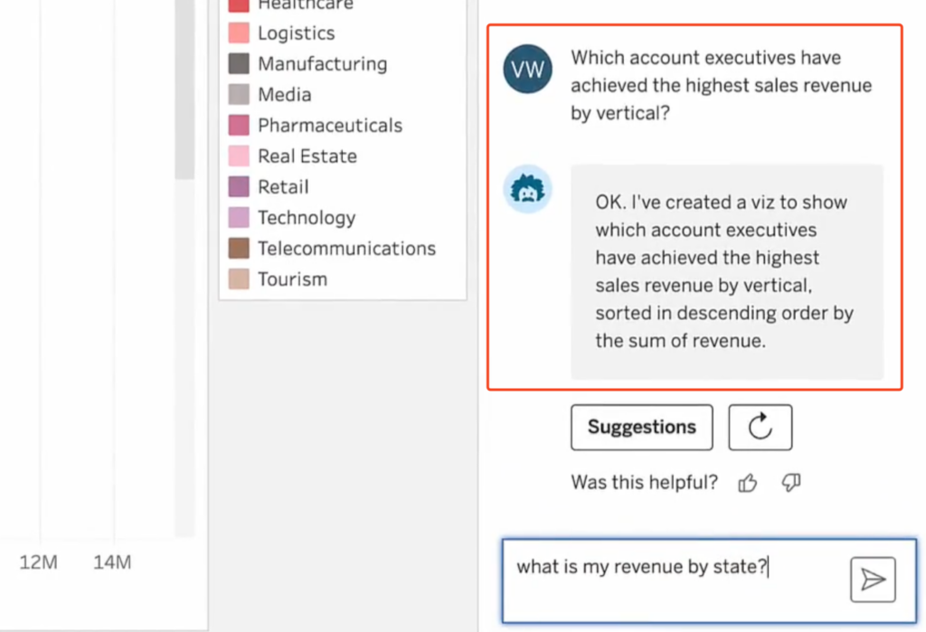Click the Retail purple swatch
Viewport: 926px width, 632px height.
pyautogui.click(x=238, y=186)
